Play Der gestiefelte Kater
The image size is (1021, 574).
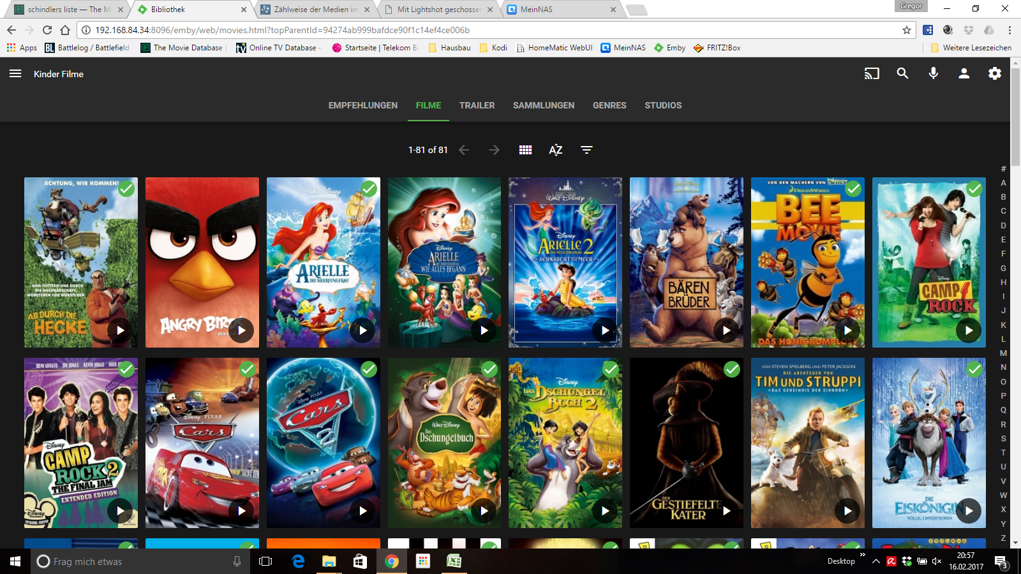[726, 511]
